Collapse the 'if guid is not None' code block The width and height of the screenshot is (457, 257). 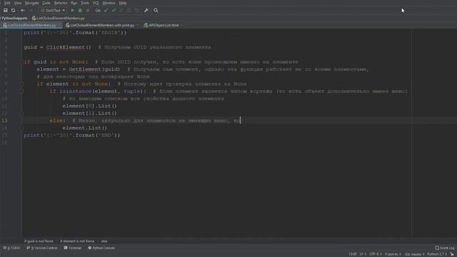pos(21,62)
